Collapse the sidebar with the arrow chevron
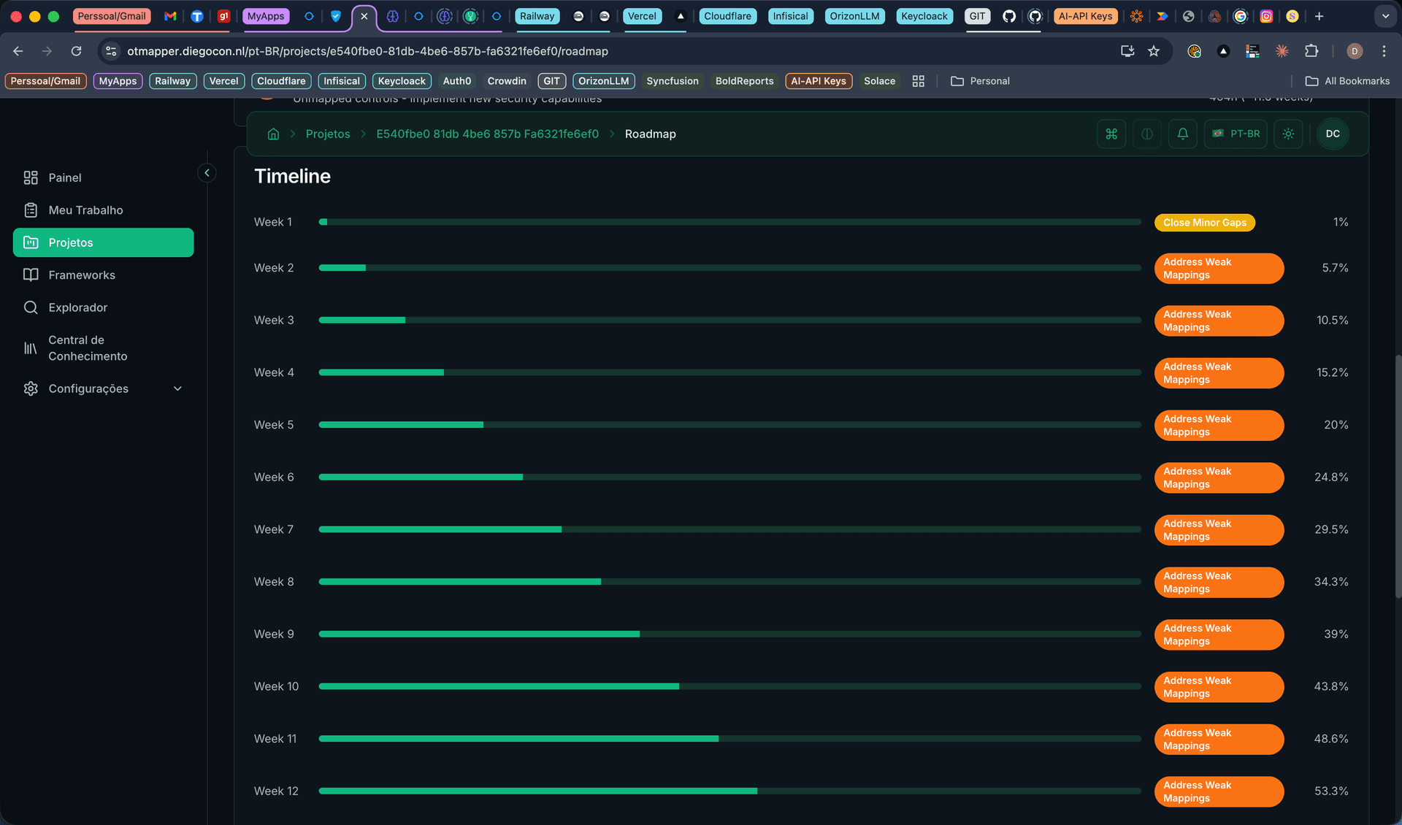1402x825 pixels. click(207, 172)
